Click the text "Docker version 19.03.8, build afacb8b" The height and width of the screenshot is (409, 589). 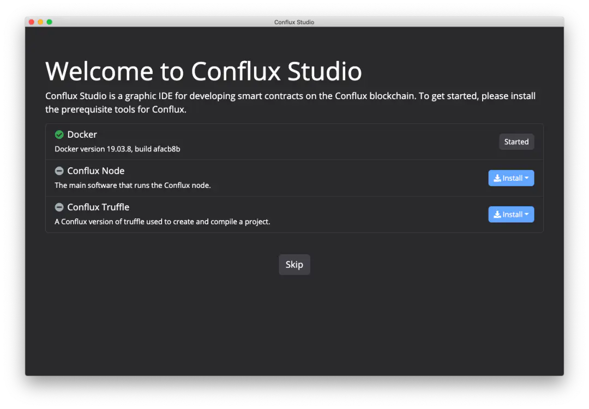coord(117,149)
